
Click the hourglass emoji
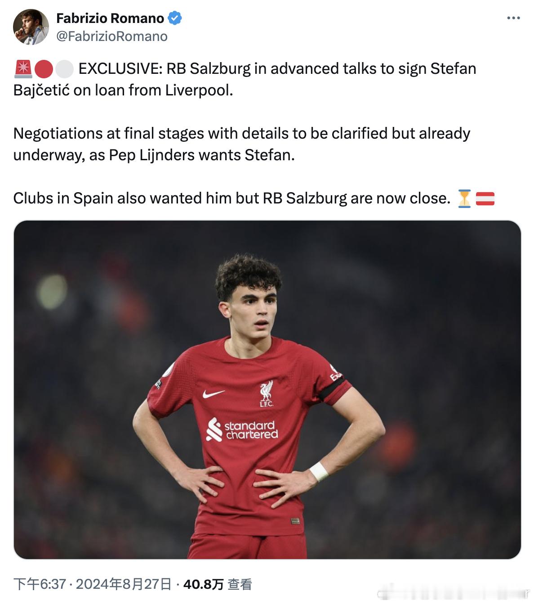(x=464, y=199)
